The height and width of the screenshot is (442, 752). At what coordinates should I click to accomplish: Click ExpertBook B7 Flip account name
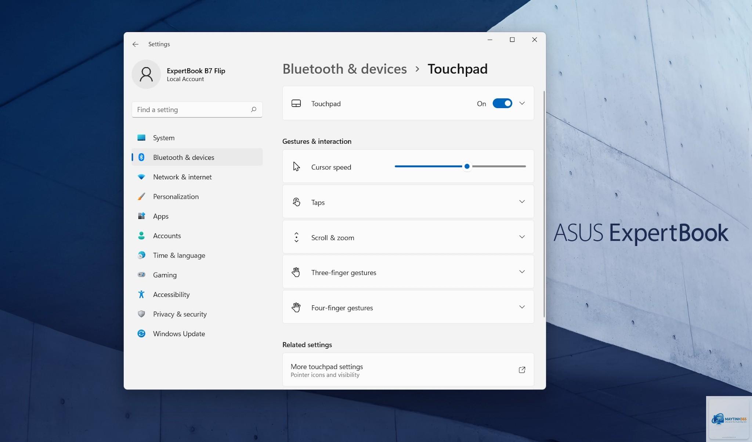pyautogui.click(x=196, y=71)
